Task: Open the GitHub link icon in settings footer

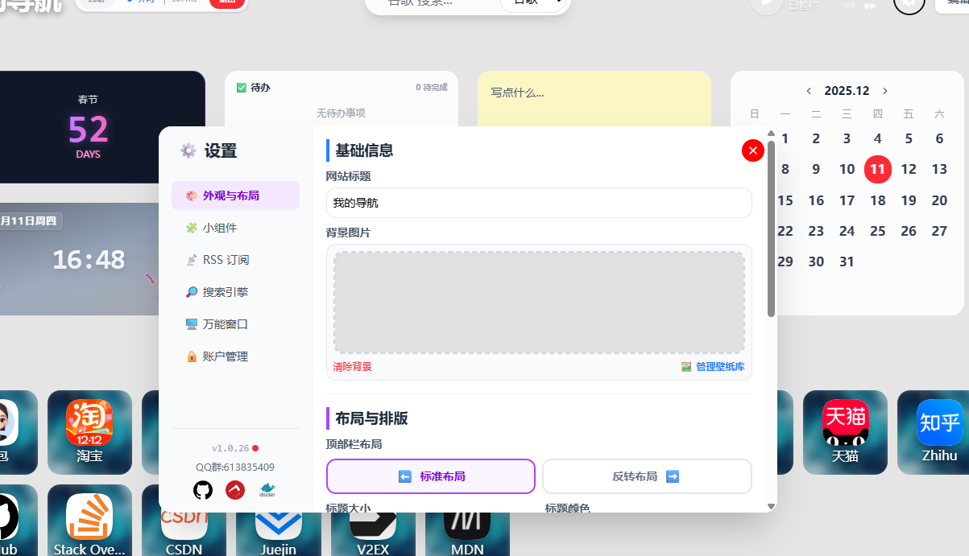Action: 203,490
